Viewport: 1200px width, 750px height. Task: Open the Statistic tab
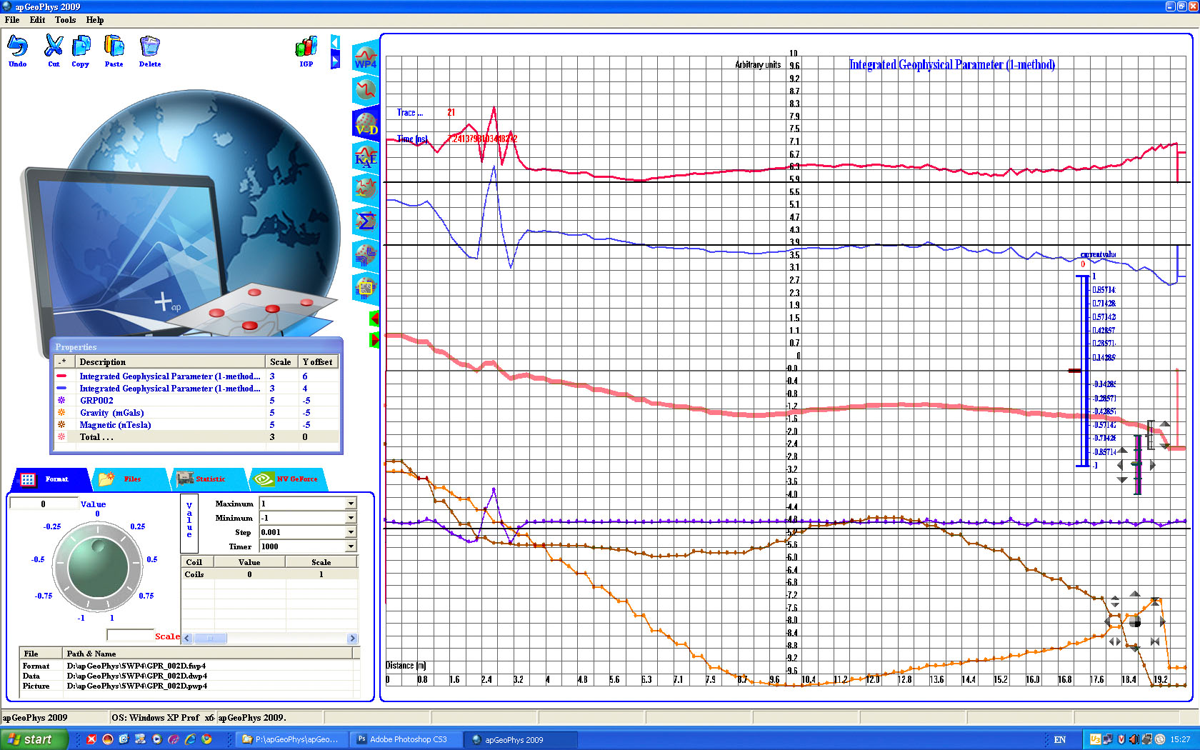coord(209,479)
